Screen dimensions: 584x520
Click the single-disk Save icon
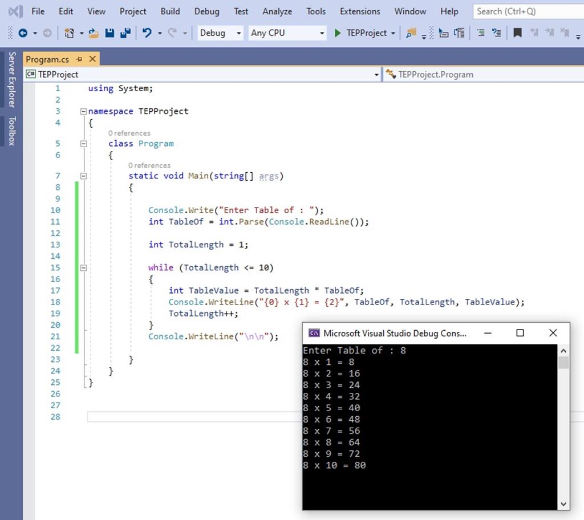[110, 33]
